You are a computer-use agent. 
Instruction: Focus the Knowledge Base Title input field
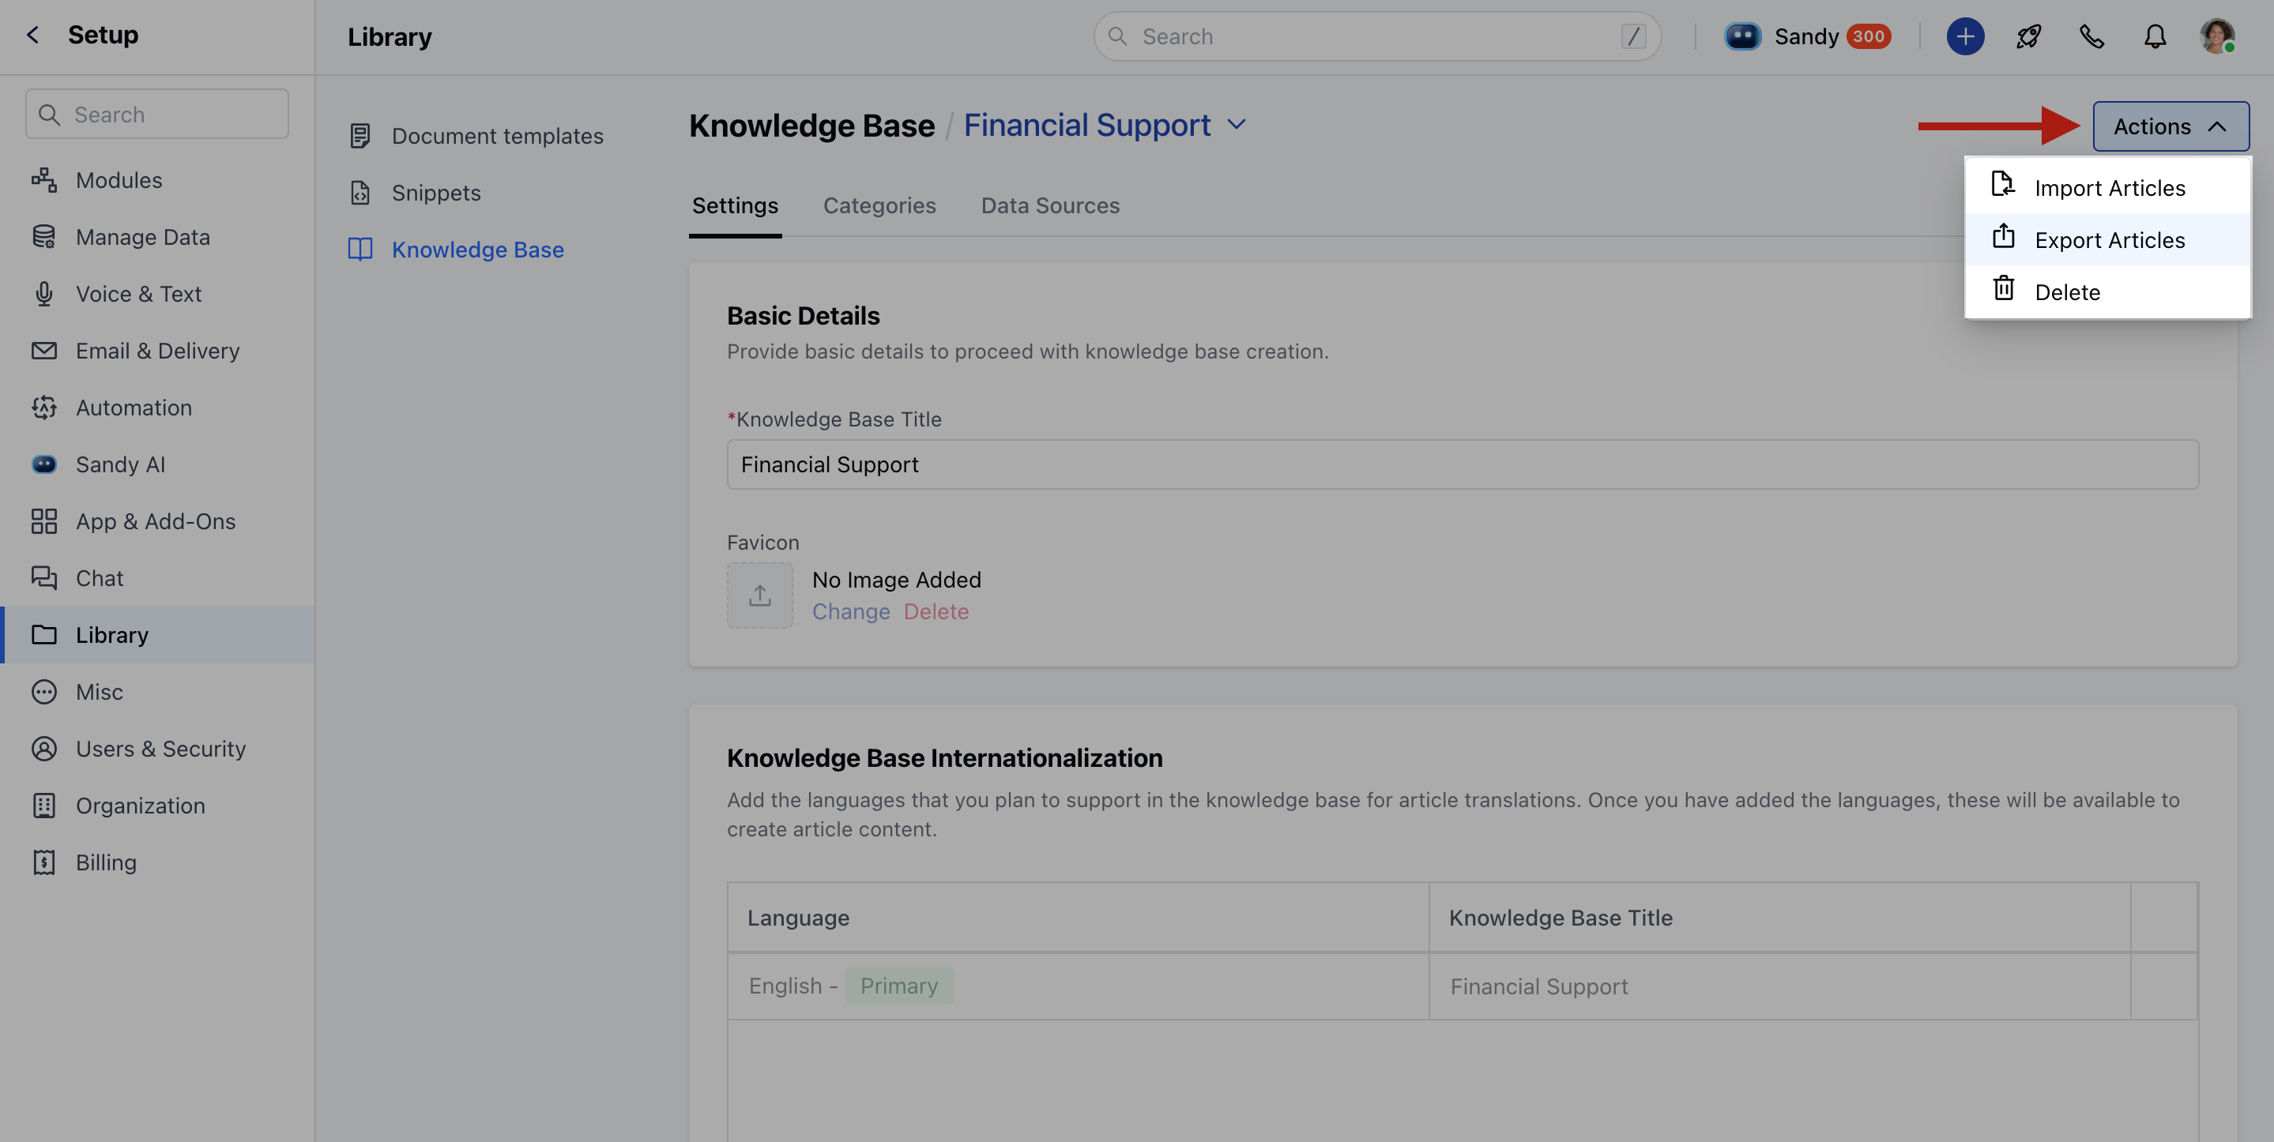coord(1462,464)
